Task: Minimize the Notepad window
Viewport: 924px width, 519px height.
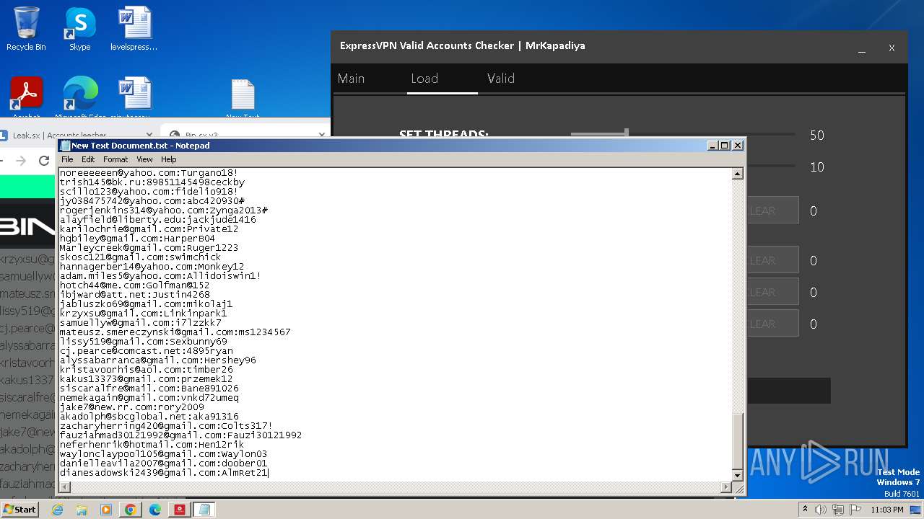Action: pyautogui.click(x=713, y=146)
